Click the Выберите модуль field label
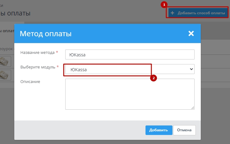This screenshot has width=230, height=144. click(38, 67)
